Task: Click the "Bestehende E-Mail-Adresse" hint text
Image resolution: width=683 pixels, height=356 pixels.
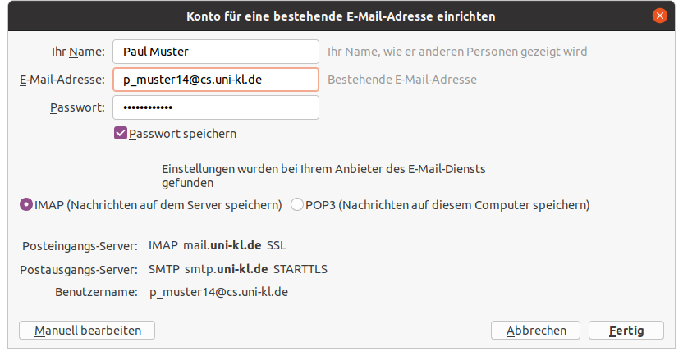Action: tap(402, 80)
